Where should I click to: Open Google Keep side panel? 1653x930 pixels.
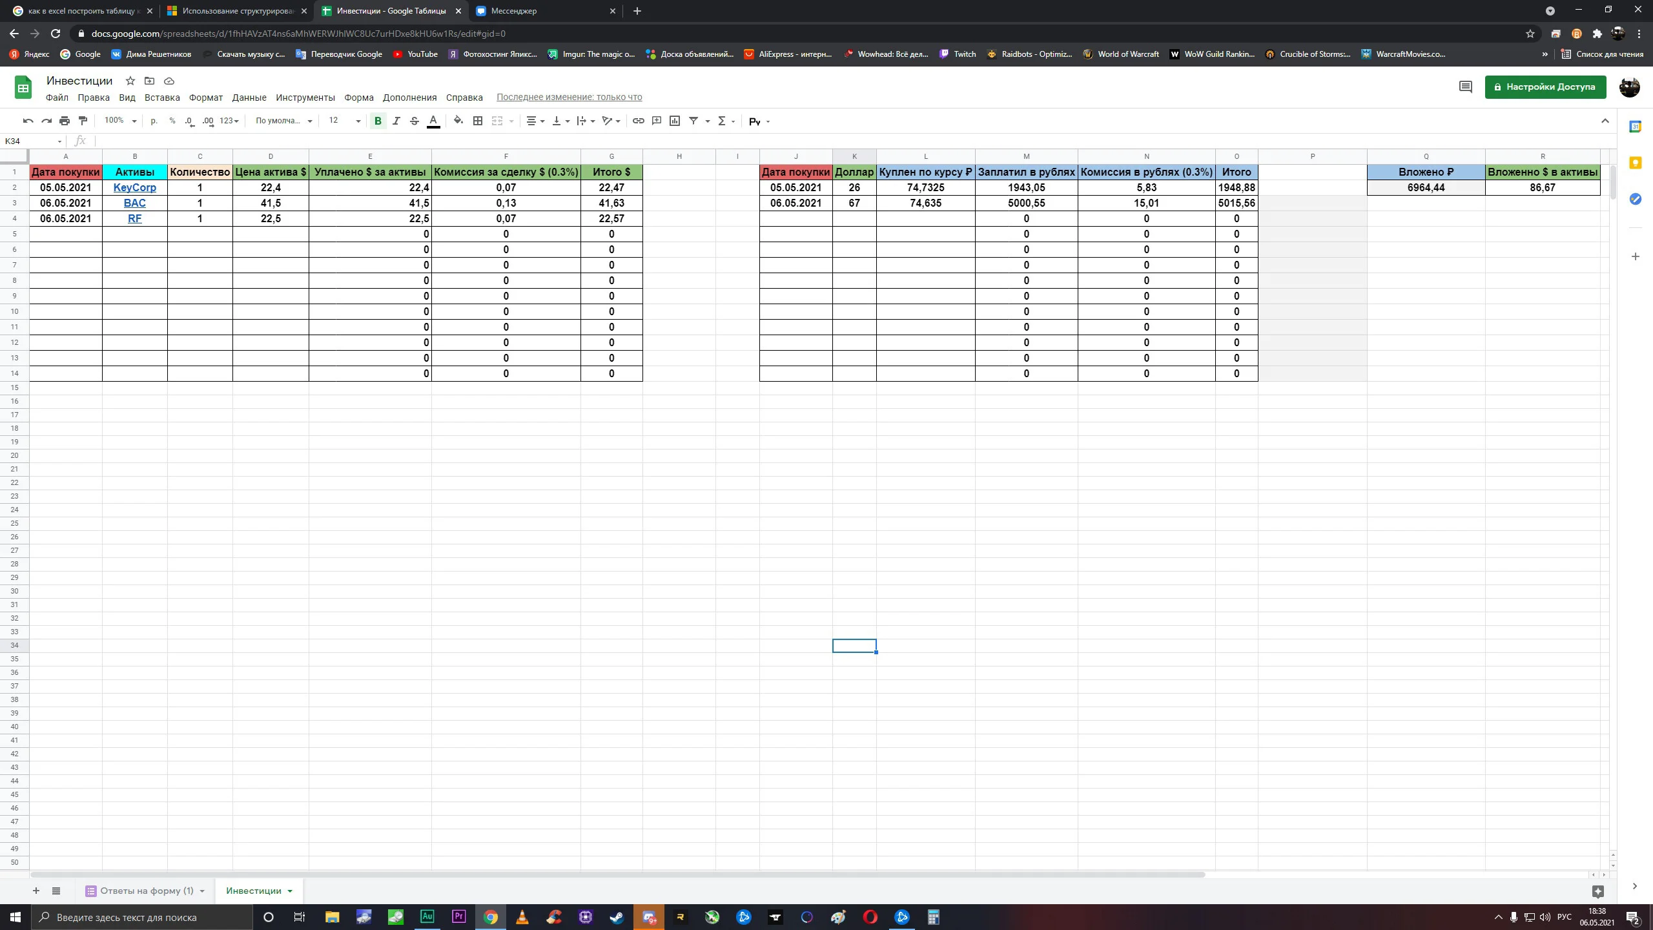(1635, 163)
